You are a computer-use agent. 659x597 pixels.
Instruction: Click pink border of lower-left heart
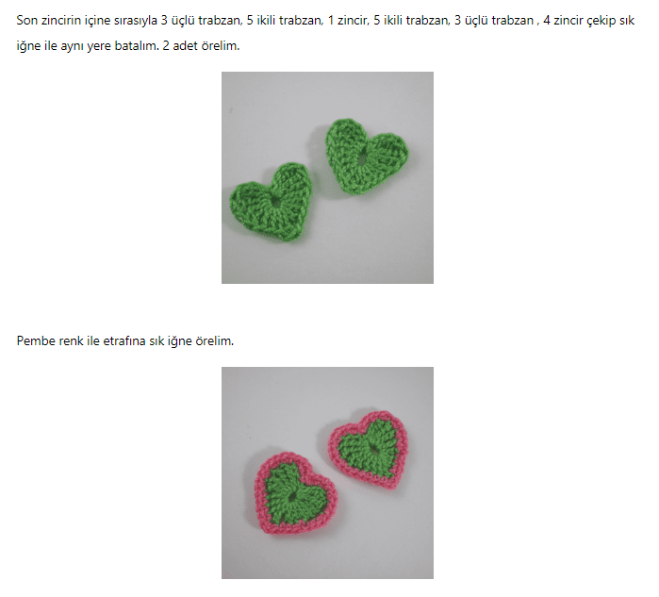261,494
